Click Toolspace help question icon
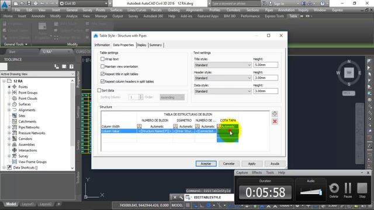This screenshot has height=210, width=374. tap(71, 66)
